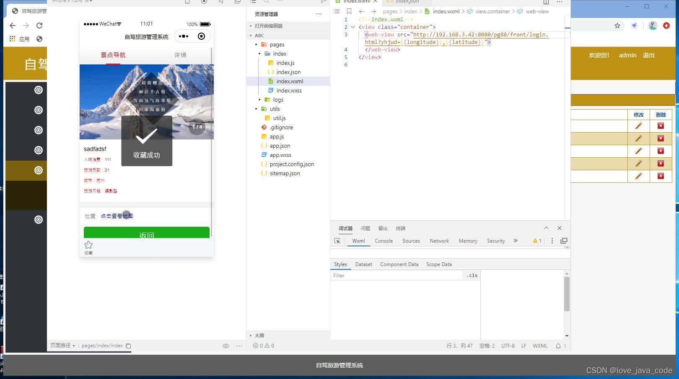This screenshot has height=379, width=679.
Task: Toggle the .cls class editor in Styles
Action: click(x=472, y=275)
